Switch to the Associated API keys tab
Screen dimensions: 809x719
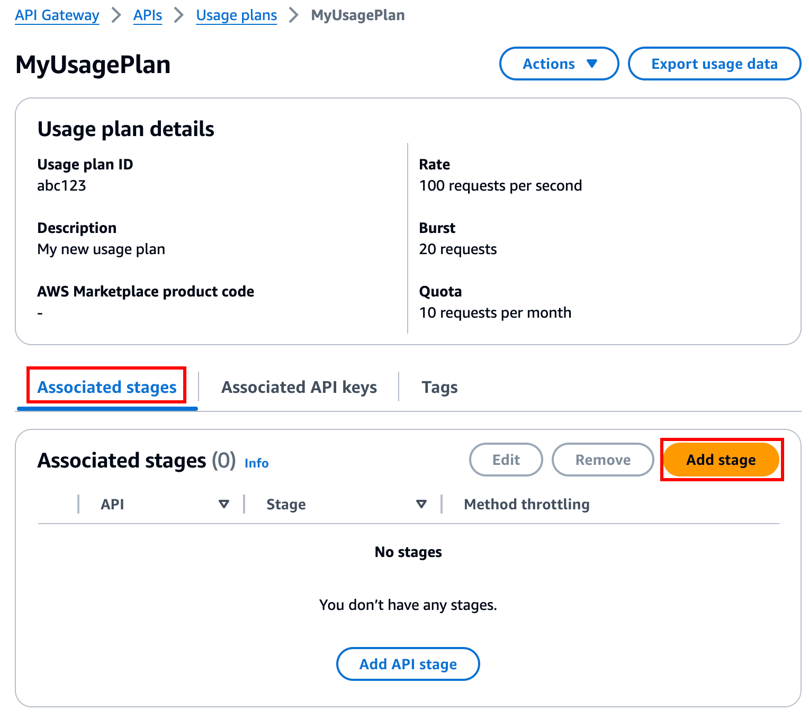point(299,387)
